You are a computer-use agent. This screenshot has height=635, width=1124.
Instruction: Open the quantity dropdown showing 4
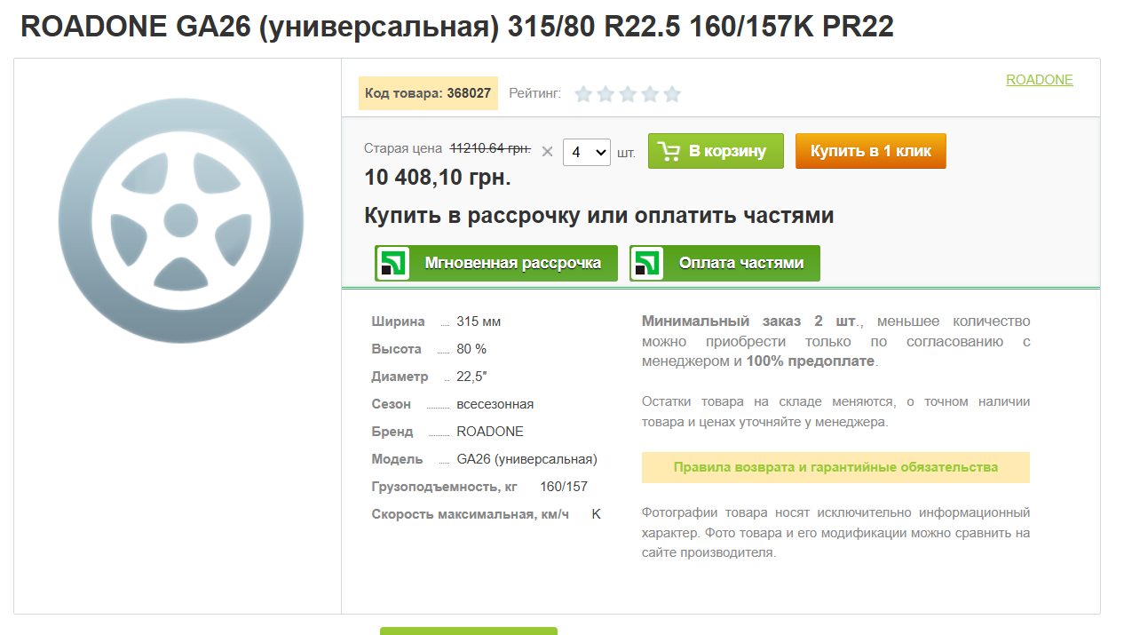click(x=587, y=152)
